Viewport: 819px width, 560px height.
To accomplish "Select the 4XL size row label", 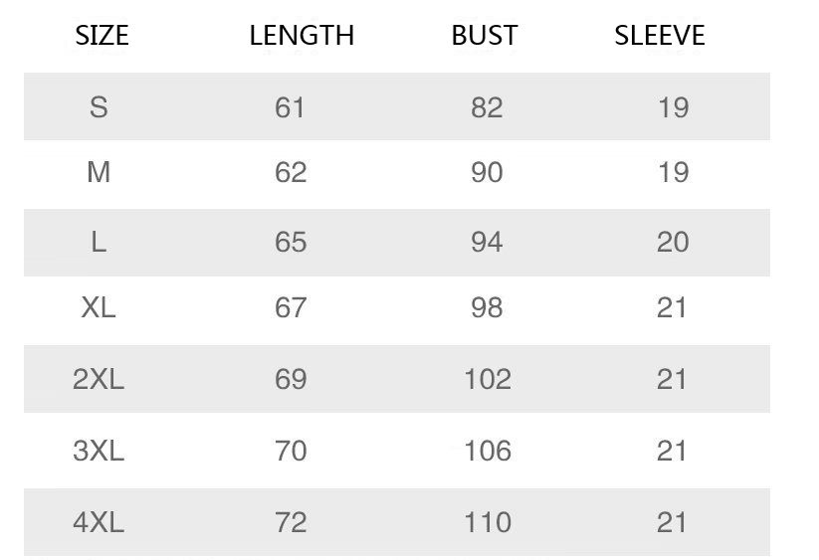I will pos(99,522).
